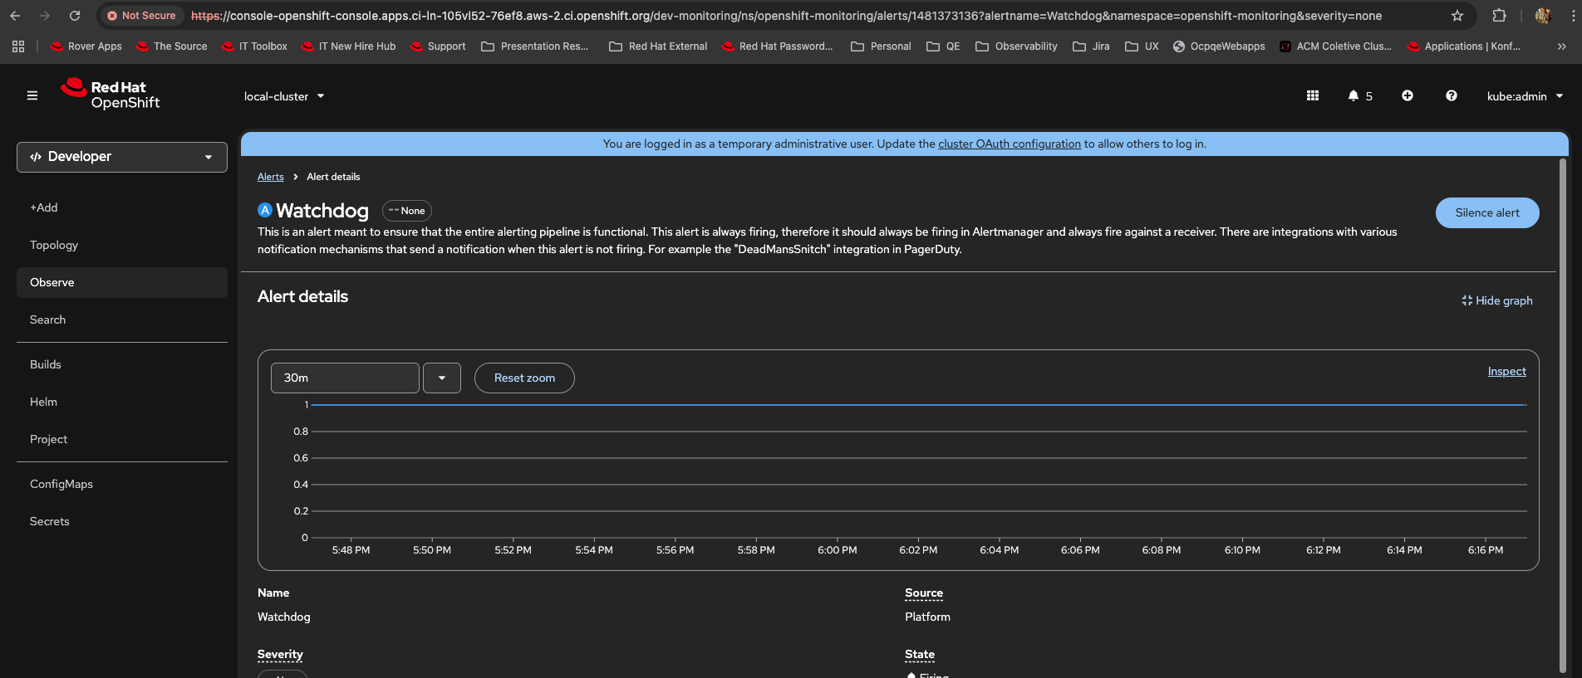Click the Silence alert button

1486,213
